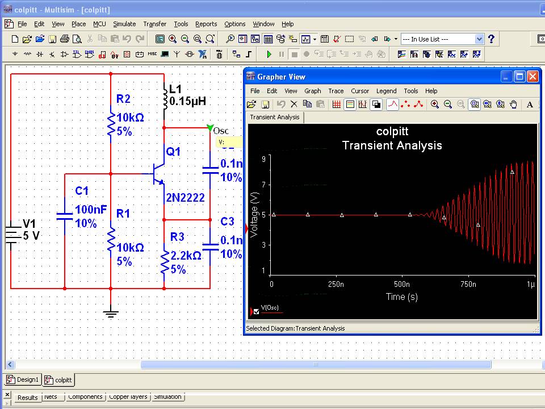
Task: Click the Place Transistor icon in component toolbar
Action: (52, 55)
